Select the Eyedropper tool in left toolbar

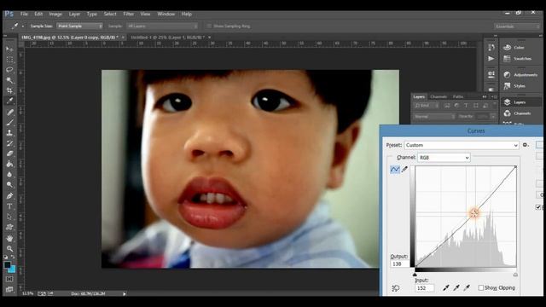(9, 101)
